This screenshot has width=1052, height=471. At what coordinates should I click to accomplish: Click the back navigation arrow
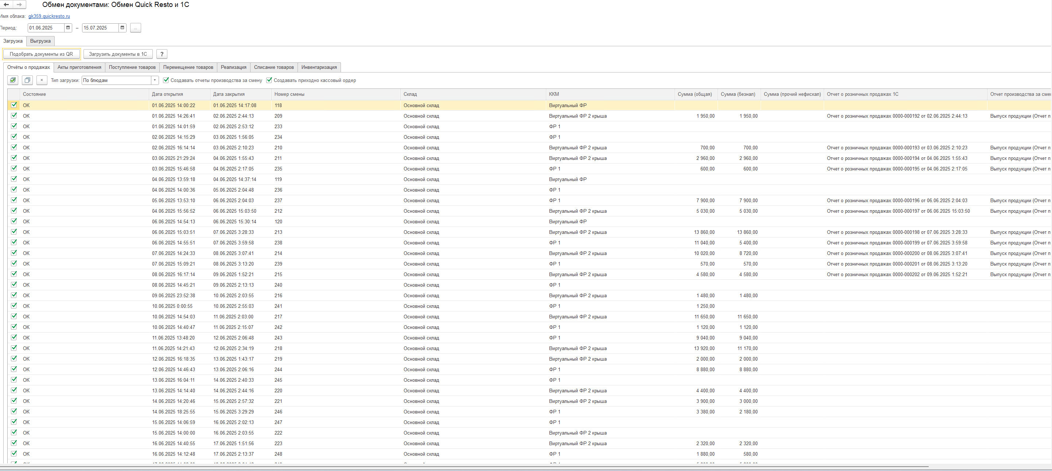(x=6, y=4)
